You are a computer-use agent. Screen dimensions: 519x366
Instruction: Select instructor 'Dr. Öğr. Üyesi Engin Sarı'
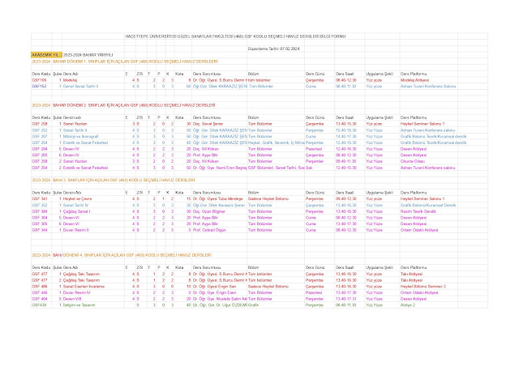(x=214, y=287)
